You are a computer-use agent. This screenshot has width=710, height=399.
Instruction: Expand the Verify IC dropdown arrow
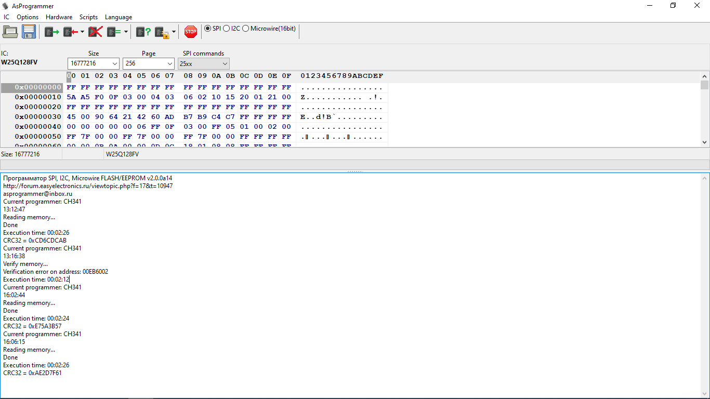[126, 32]
